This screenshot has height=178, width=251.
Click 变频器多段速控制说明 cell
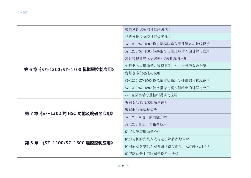[x=177, y=73]
